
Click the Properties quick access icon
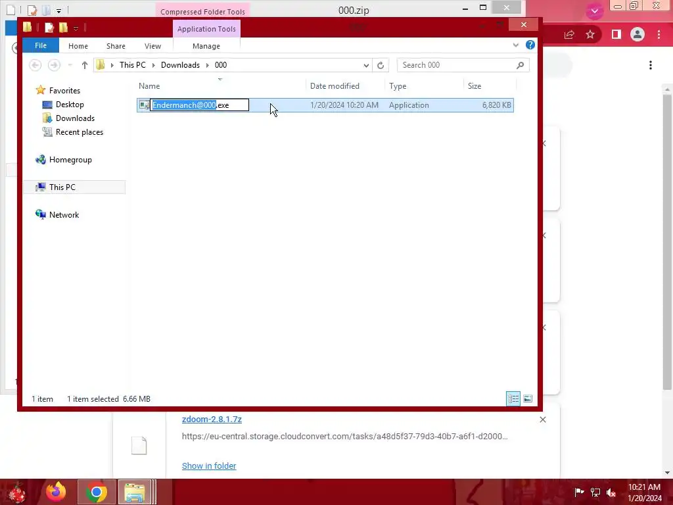[x=49, y=28]
